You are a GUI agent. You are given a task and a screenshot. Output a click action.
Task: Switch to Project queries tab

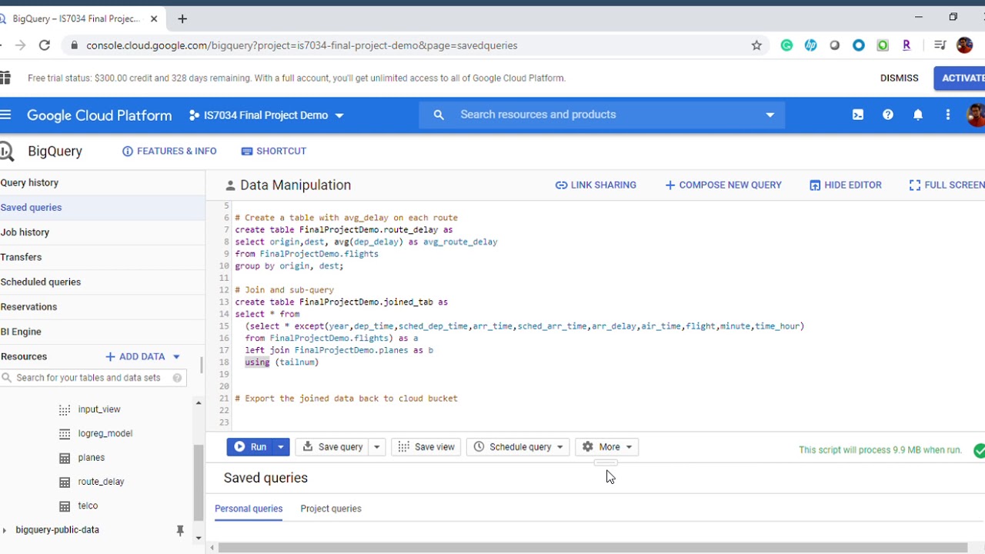(x=331, y=509)
